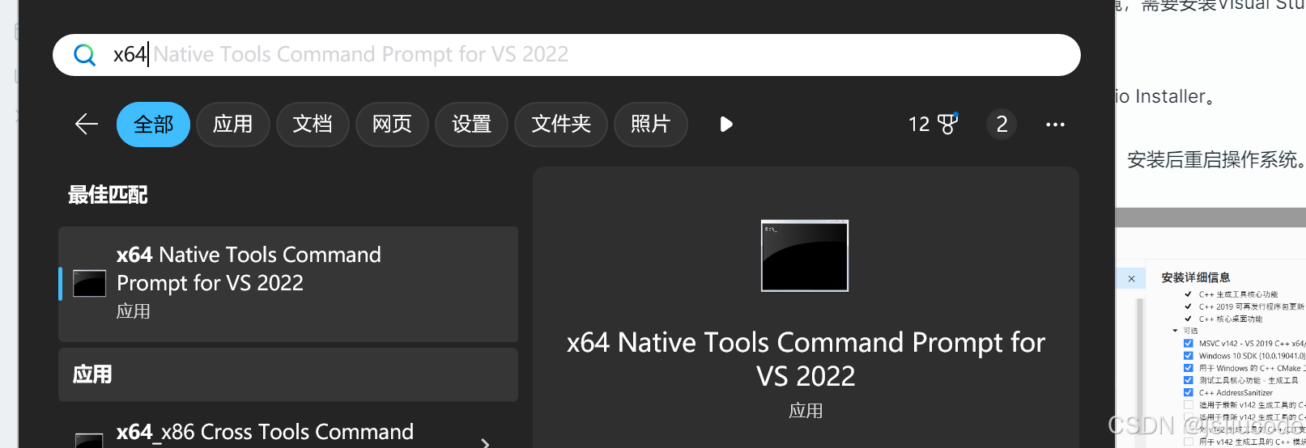Open the three-dots more options menu
This screenshot has height=448, width=1306.
click(x=1055, y=125)
